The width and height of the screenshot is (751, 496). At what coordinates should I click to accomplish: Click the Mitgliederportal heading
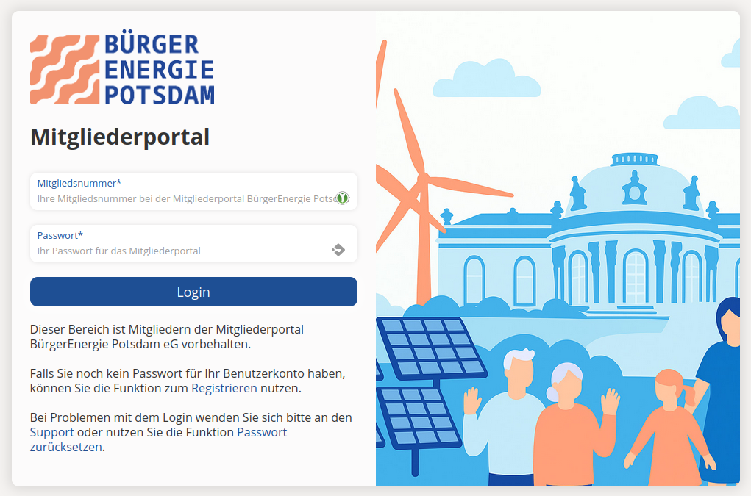pos(120,137)
